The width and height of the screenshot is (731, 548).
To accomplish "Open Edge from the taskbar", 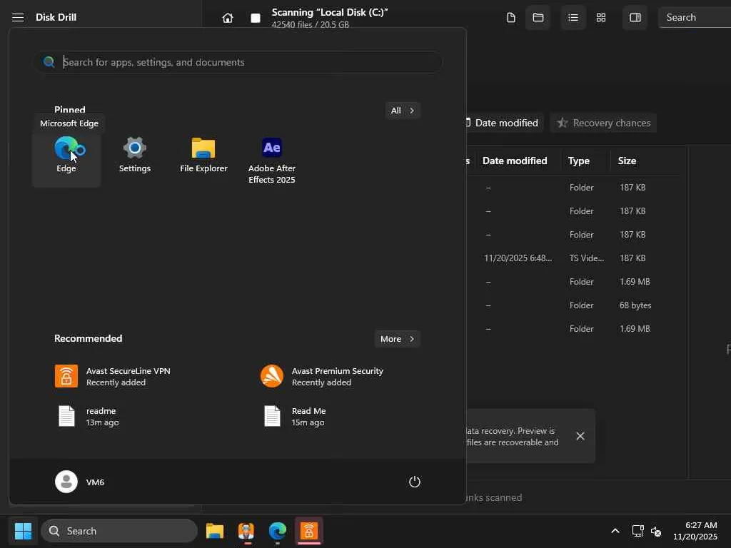I will [278, 531].
